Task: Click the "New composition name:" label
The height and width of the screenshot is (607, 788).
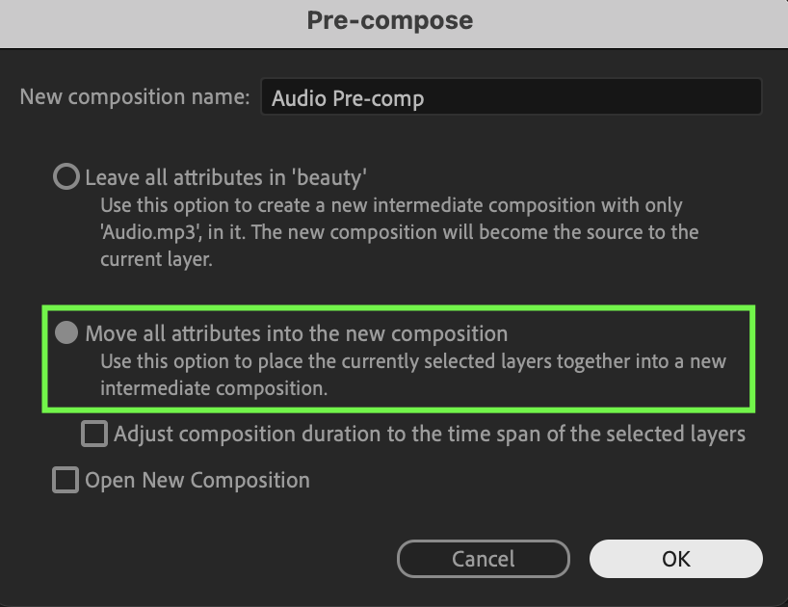Action: tap(135, 97)
